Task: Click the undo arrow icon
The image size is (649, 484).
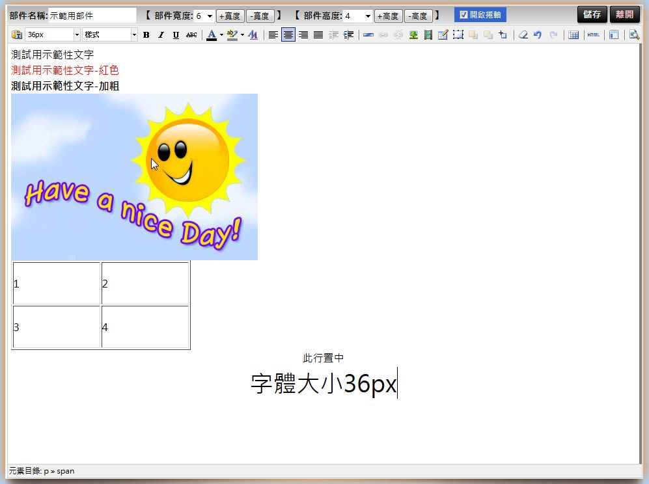Action: click(538, 35)
